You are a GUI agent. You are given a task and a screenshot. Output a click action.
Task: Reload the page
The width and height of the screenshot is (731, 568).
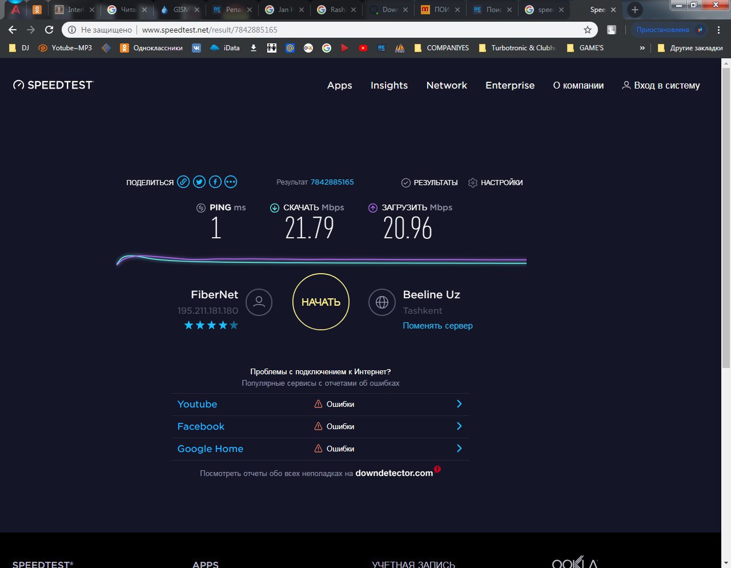click(x=49, y=30)
